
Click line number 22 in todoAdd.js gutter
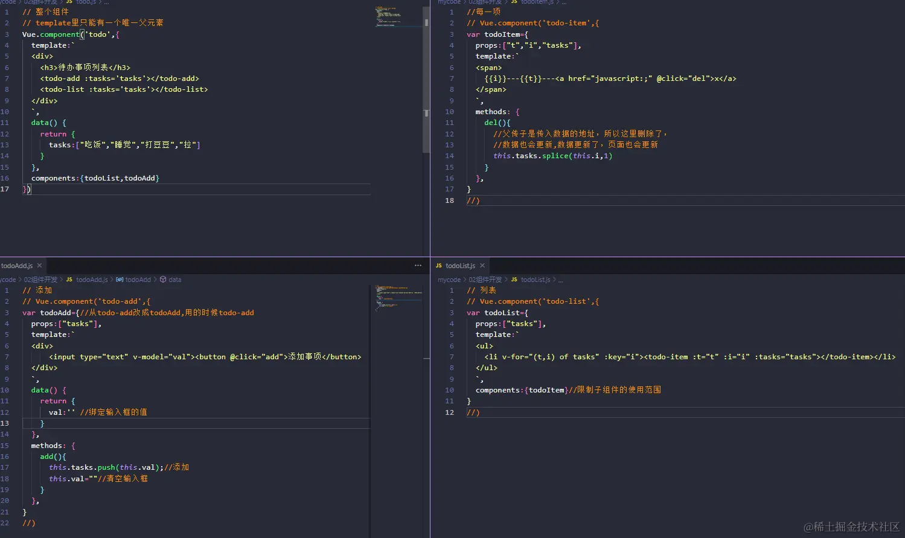pyautogui.click(x=5, y=523)
